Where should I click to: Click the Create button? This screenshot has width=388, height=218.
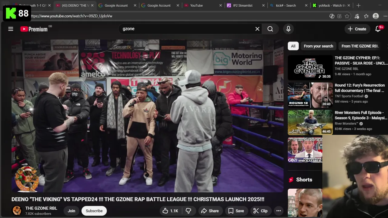coord(357,29)
